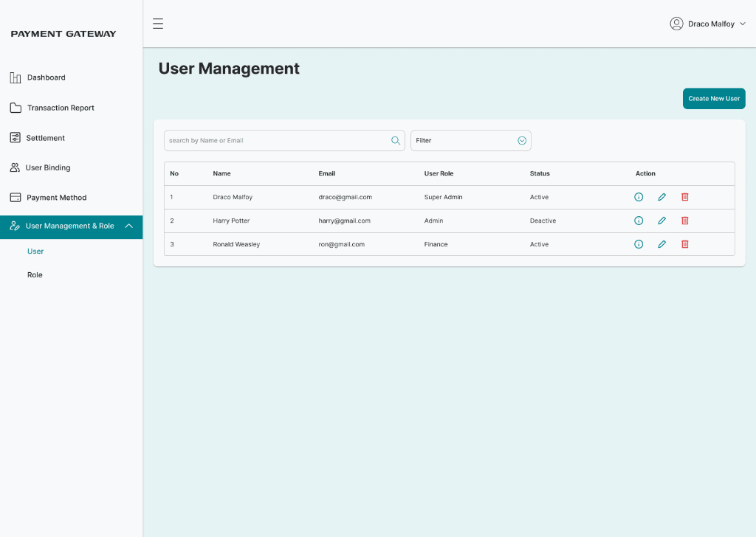Click the Name column header

(x=221, y=173)
